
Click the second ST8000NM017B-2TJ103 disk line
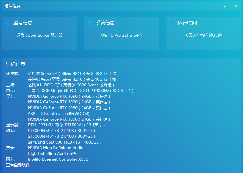61,136
